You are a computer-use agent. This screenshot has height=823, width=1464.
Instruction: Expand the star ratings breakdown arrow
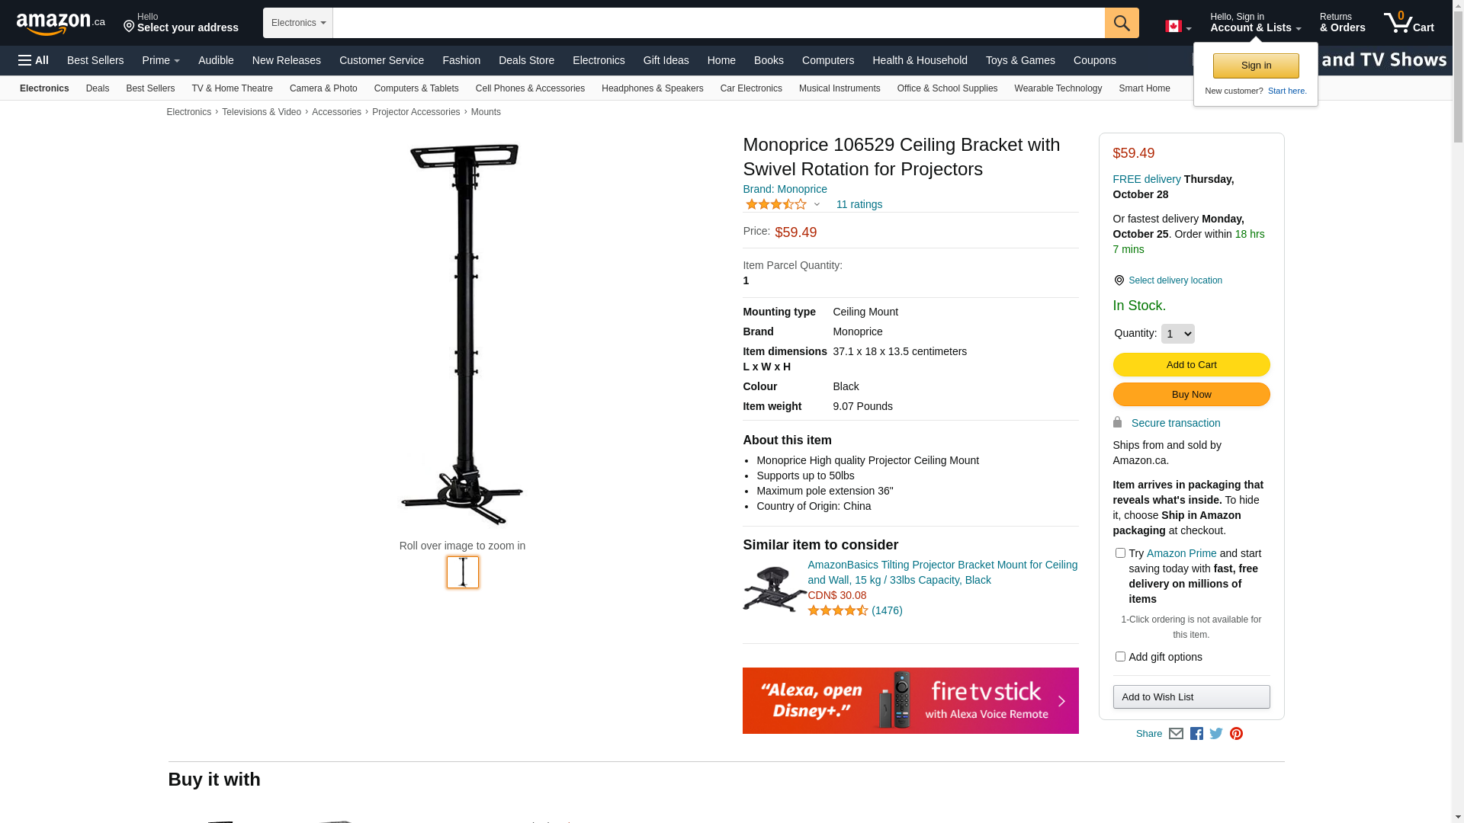coord(817,204)
